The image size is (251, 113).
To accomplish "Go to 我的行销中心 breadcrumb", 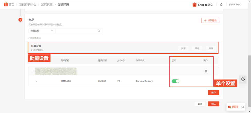I will click(x=28, y=5).
